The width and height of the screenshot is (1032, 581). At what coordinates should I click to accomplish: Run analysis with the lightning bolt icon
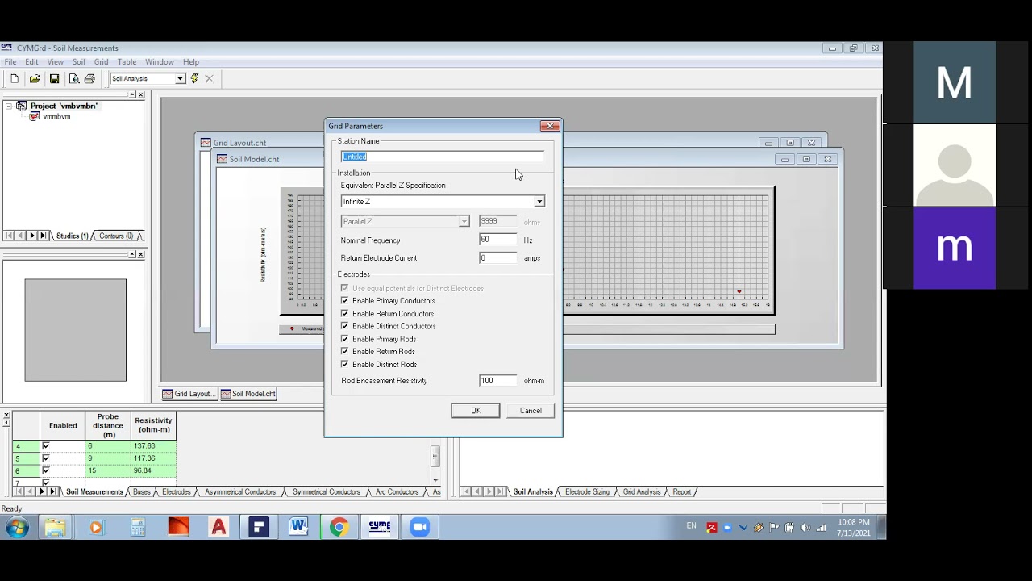point(194,78)
